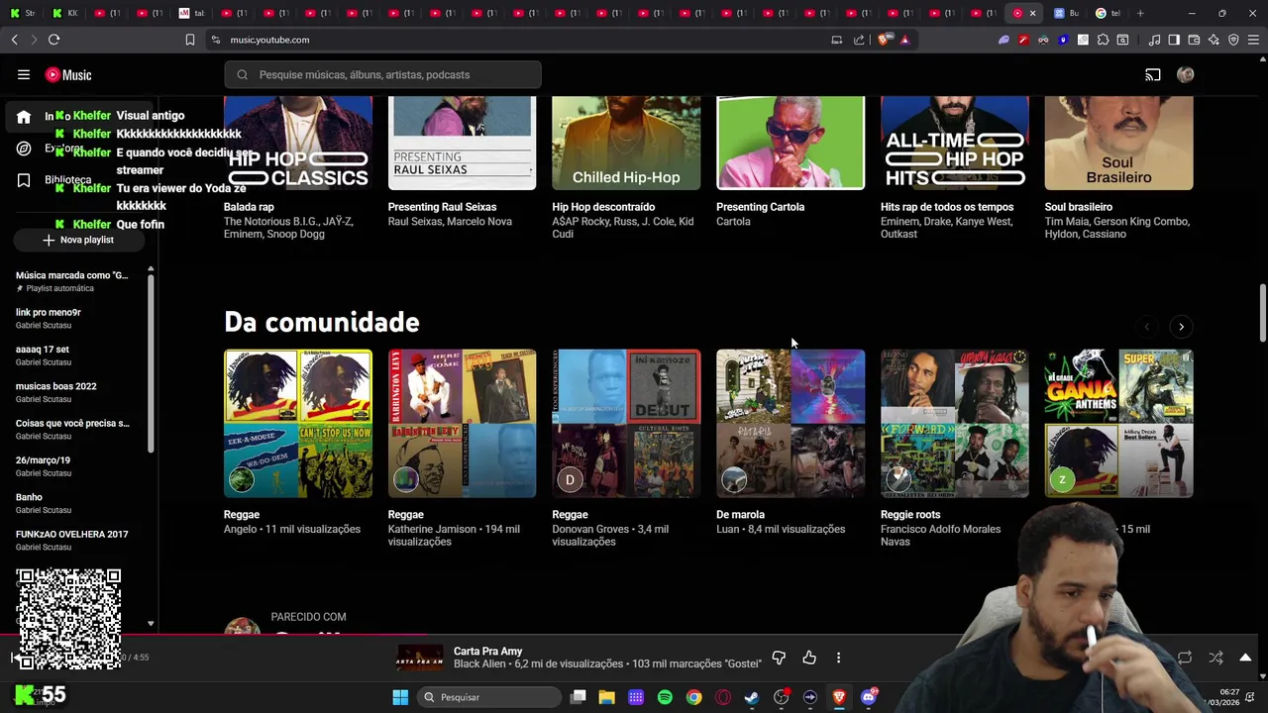This screenshot has width=1268, height=713.
Task: Close the active YouTube Music tab
Action: (1032, 13)
